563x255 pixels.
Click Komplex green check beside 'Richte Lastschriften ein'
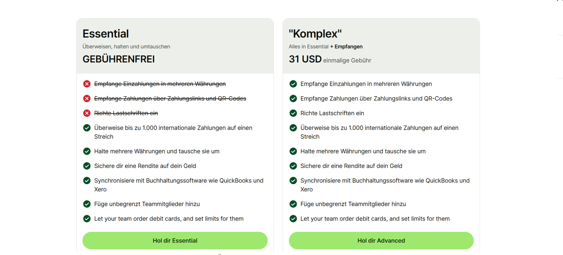coord(293,113)
